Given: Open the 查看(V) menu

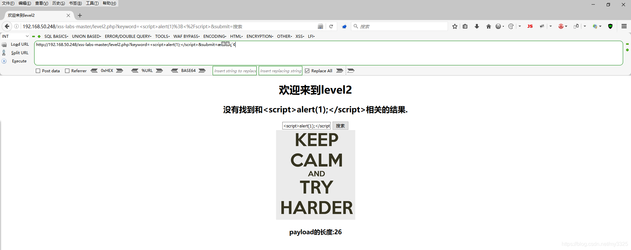Looking at the screenshot, I should pos(41,3).
